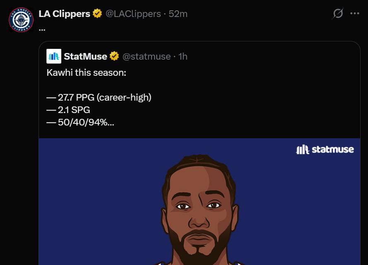This screenshot has width=368, height=265.
Task: Click the "Kawhi this season:" text
Action: [86, 73]
